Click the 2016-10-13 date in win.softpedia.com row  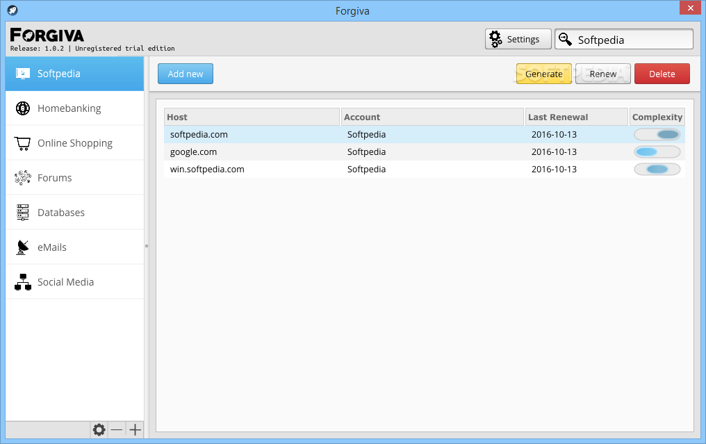(x=554, y=170)
